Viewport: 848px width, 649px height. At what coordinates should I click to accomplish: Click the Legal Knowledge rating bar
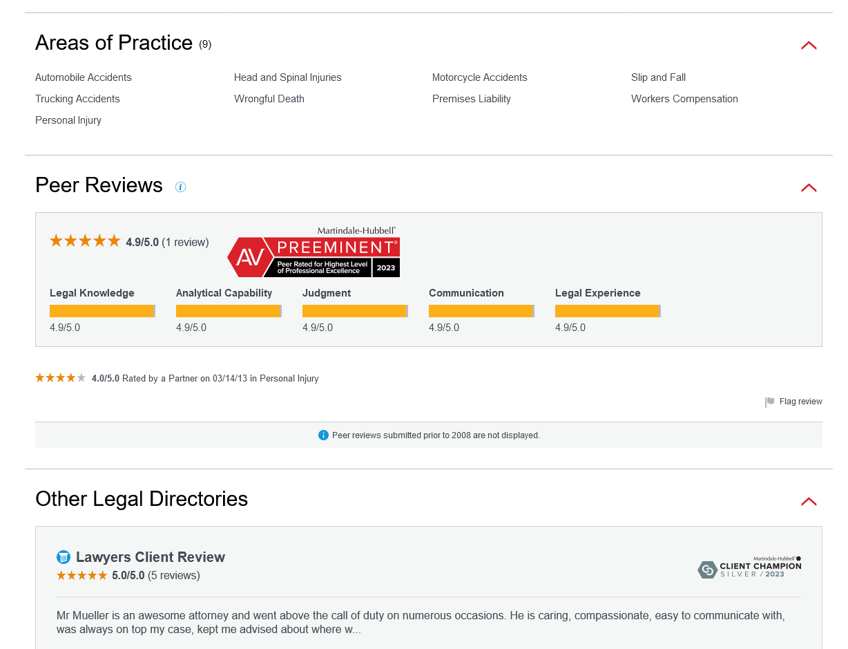click(x=102, y=311)
